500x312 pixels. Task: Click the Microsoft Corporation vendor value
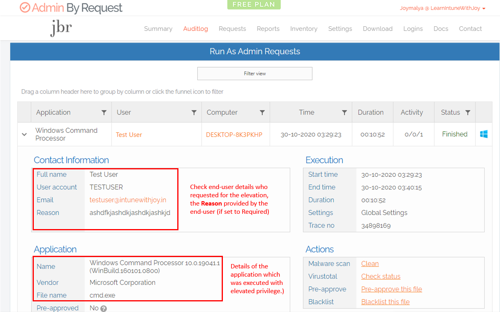(x=122, y=283)
